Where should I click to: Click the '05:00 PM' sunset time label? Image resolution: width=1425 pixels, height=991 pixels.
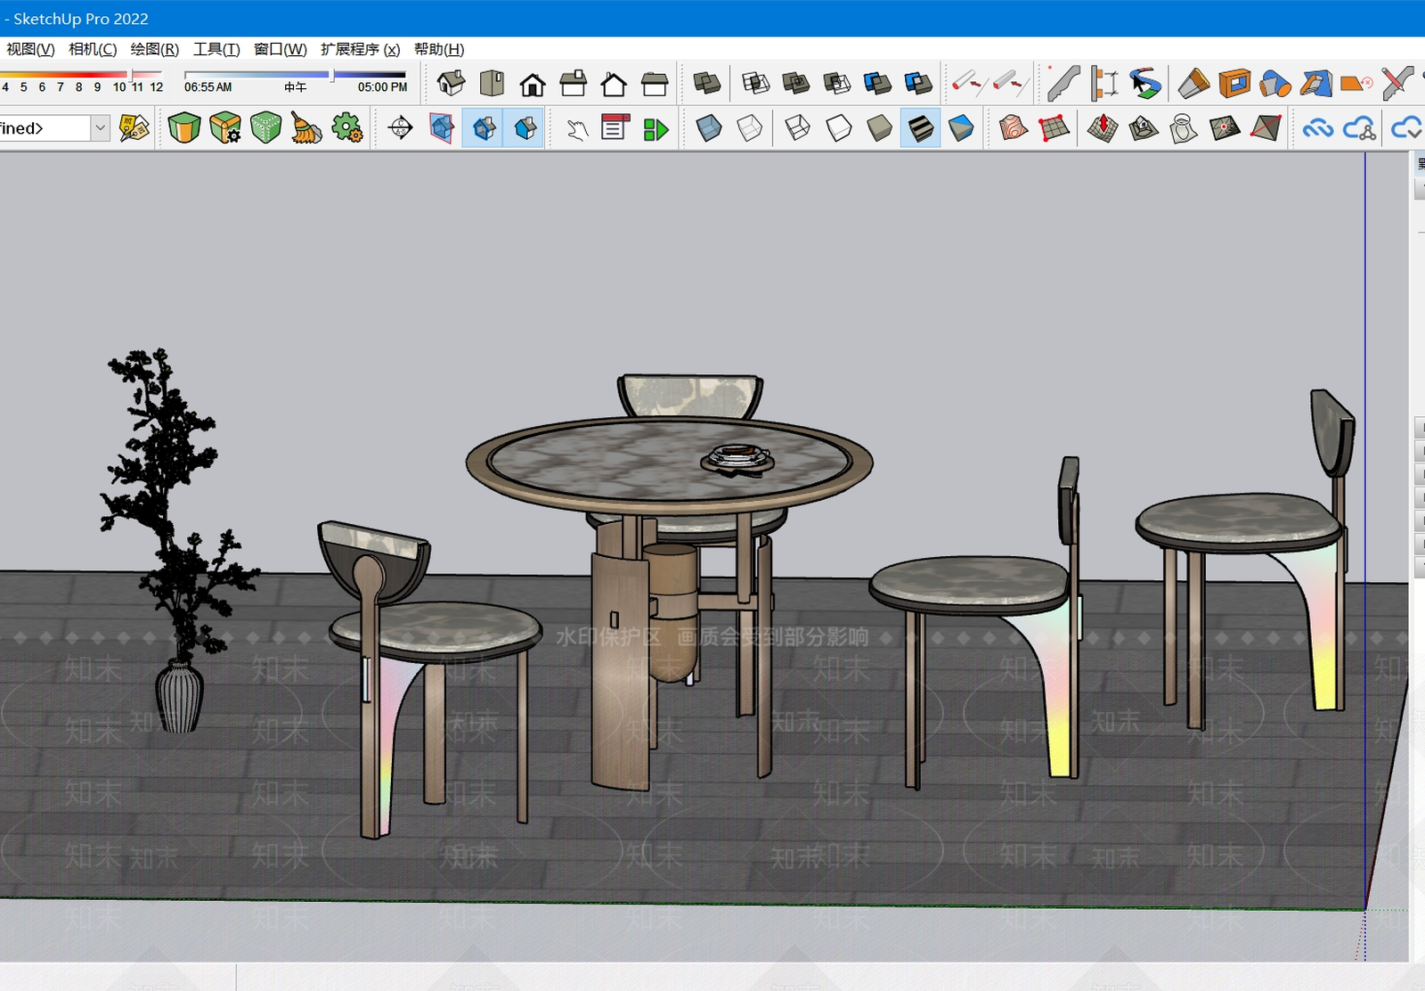[x=383, y=87]
